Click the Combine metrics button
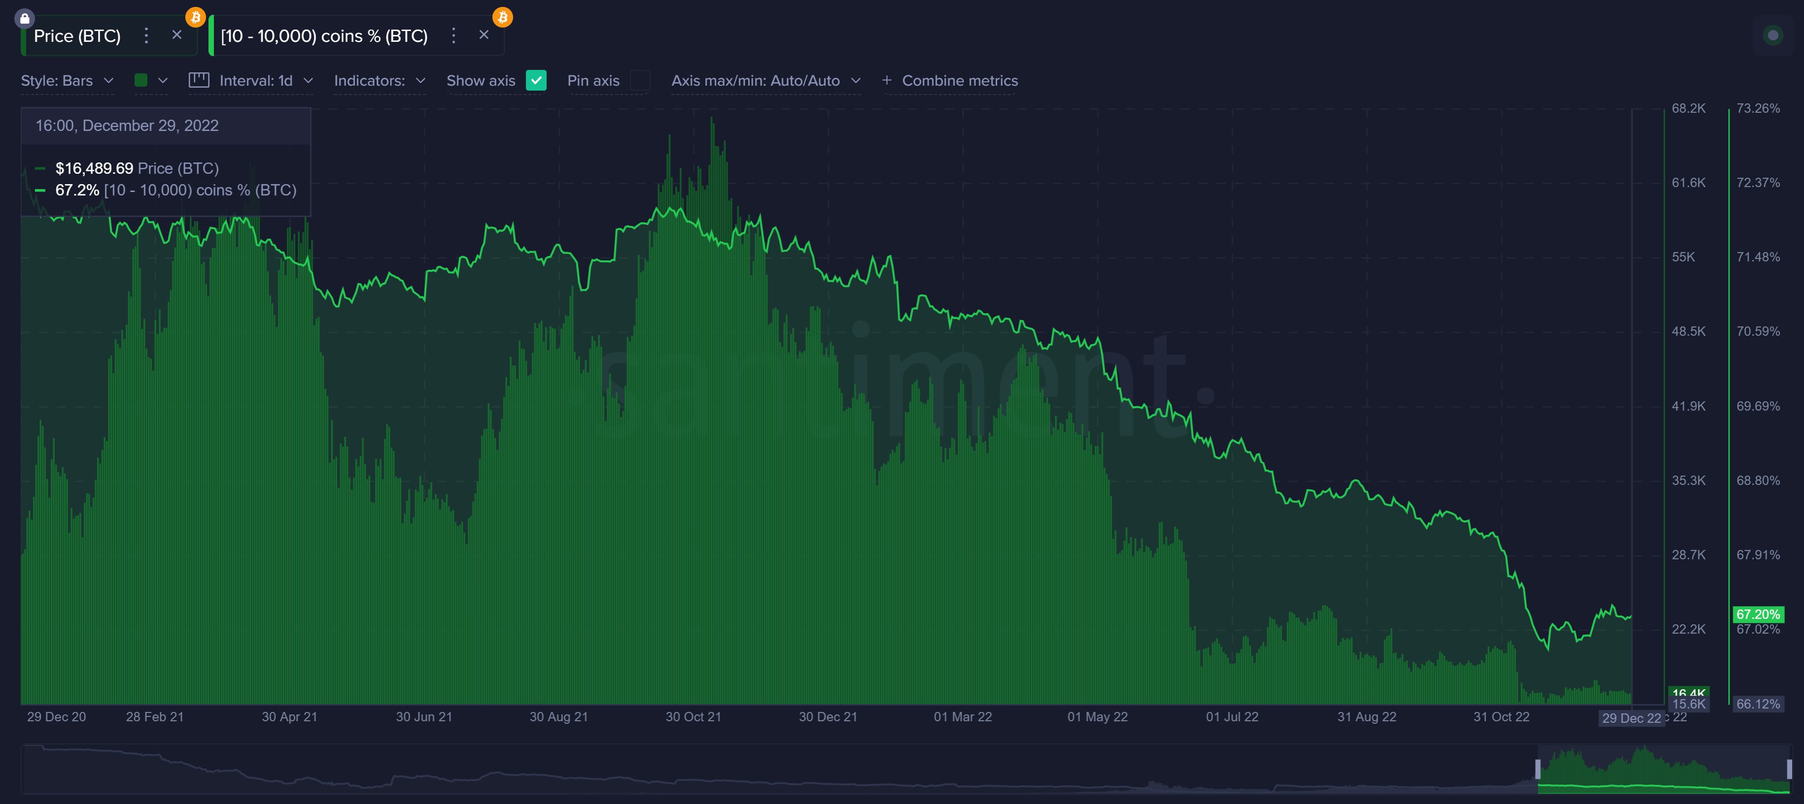1804x804 pixels. (950, 80)
